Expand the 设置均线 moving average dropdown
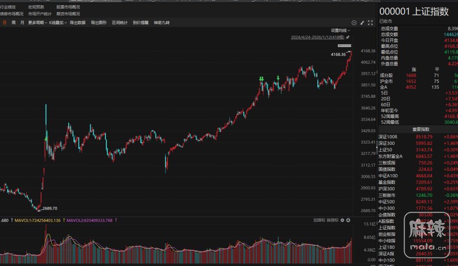458x266 pixels. 341,31
